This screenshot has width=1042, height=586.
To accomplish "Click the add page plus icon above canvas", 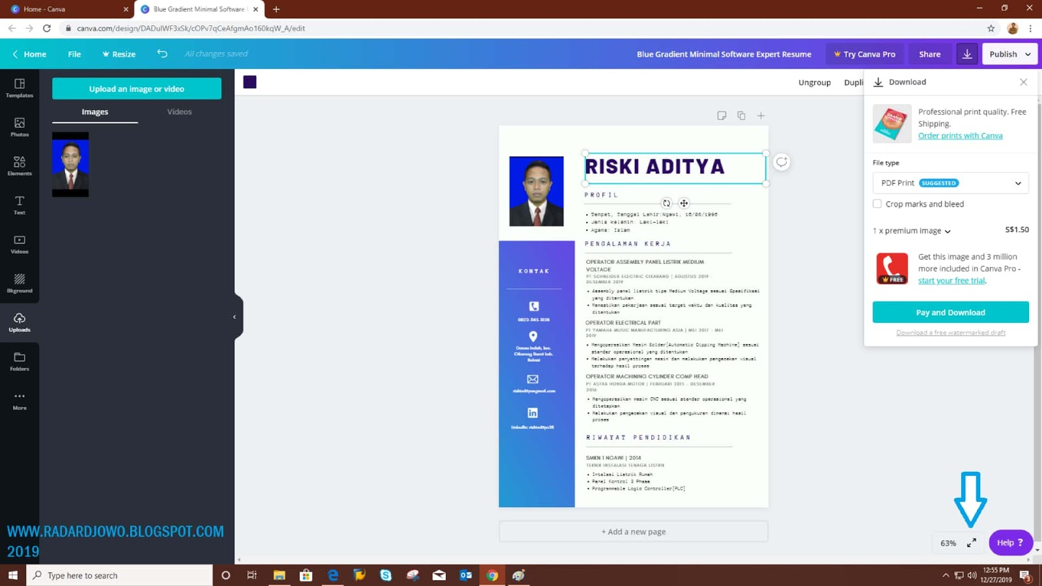I will (761, 116).
